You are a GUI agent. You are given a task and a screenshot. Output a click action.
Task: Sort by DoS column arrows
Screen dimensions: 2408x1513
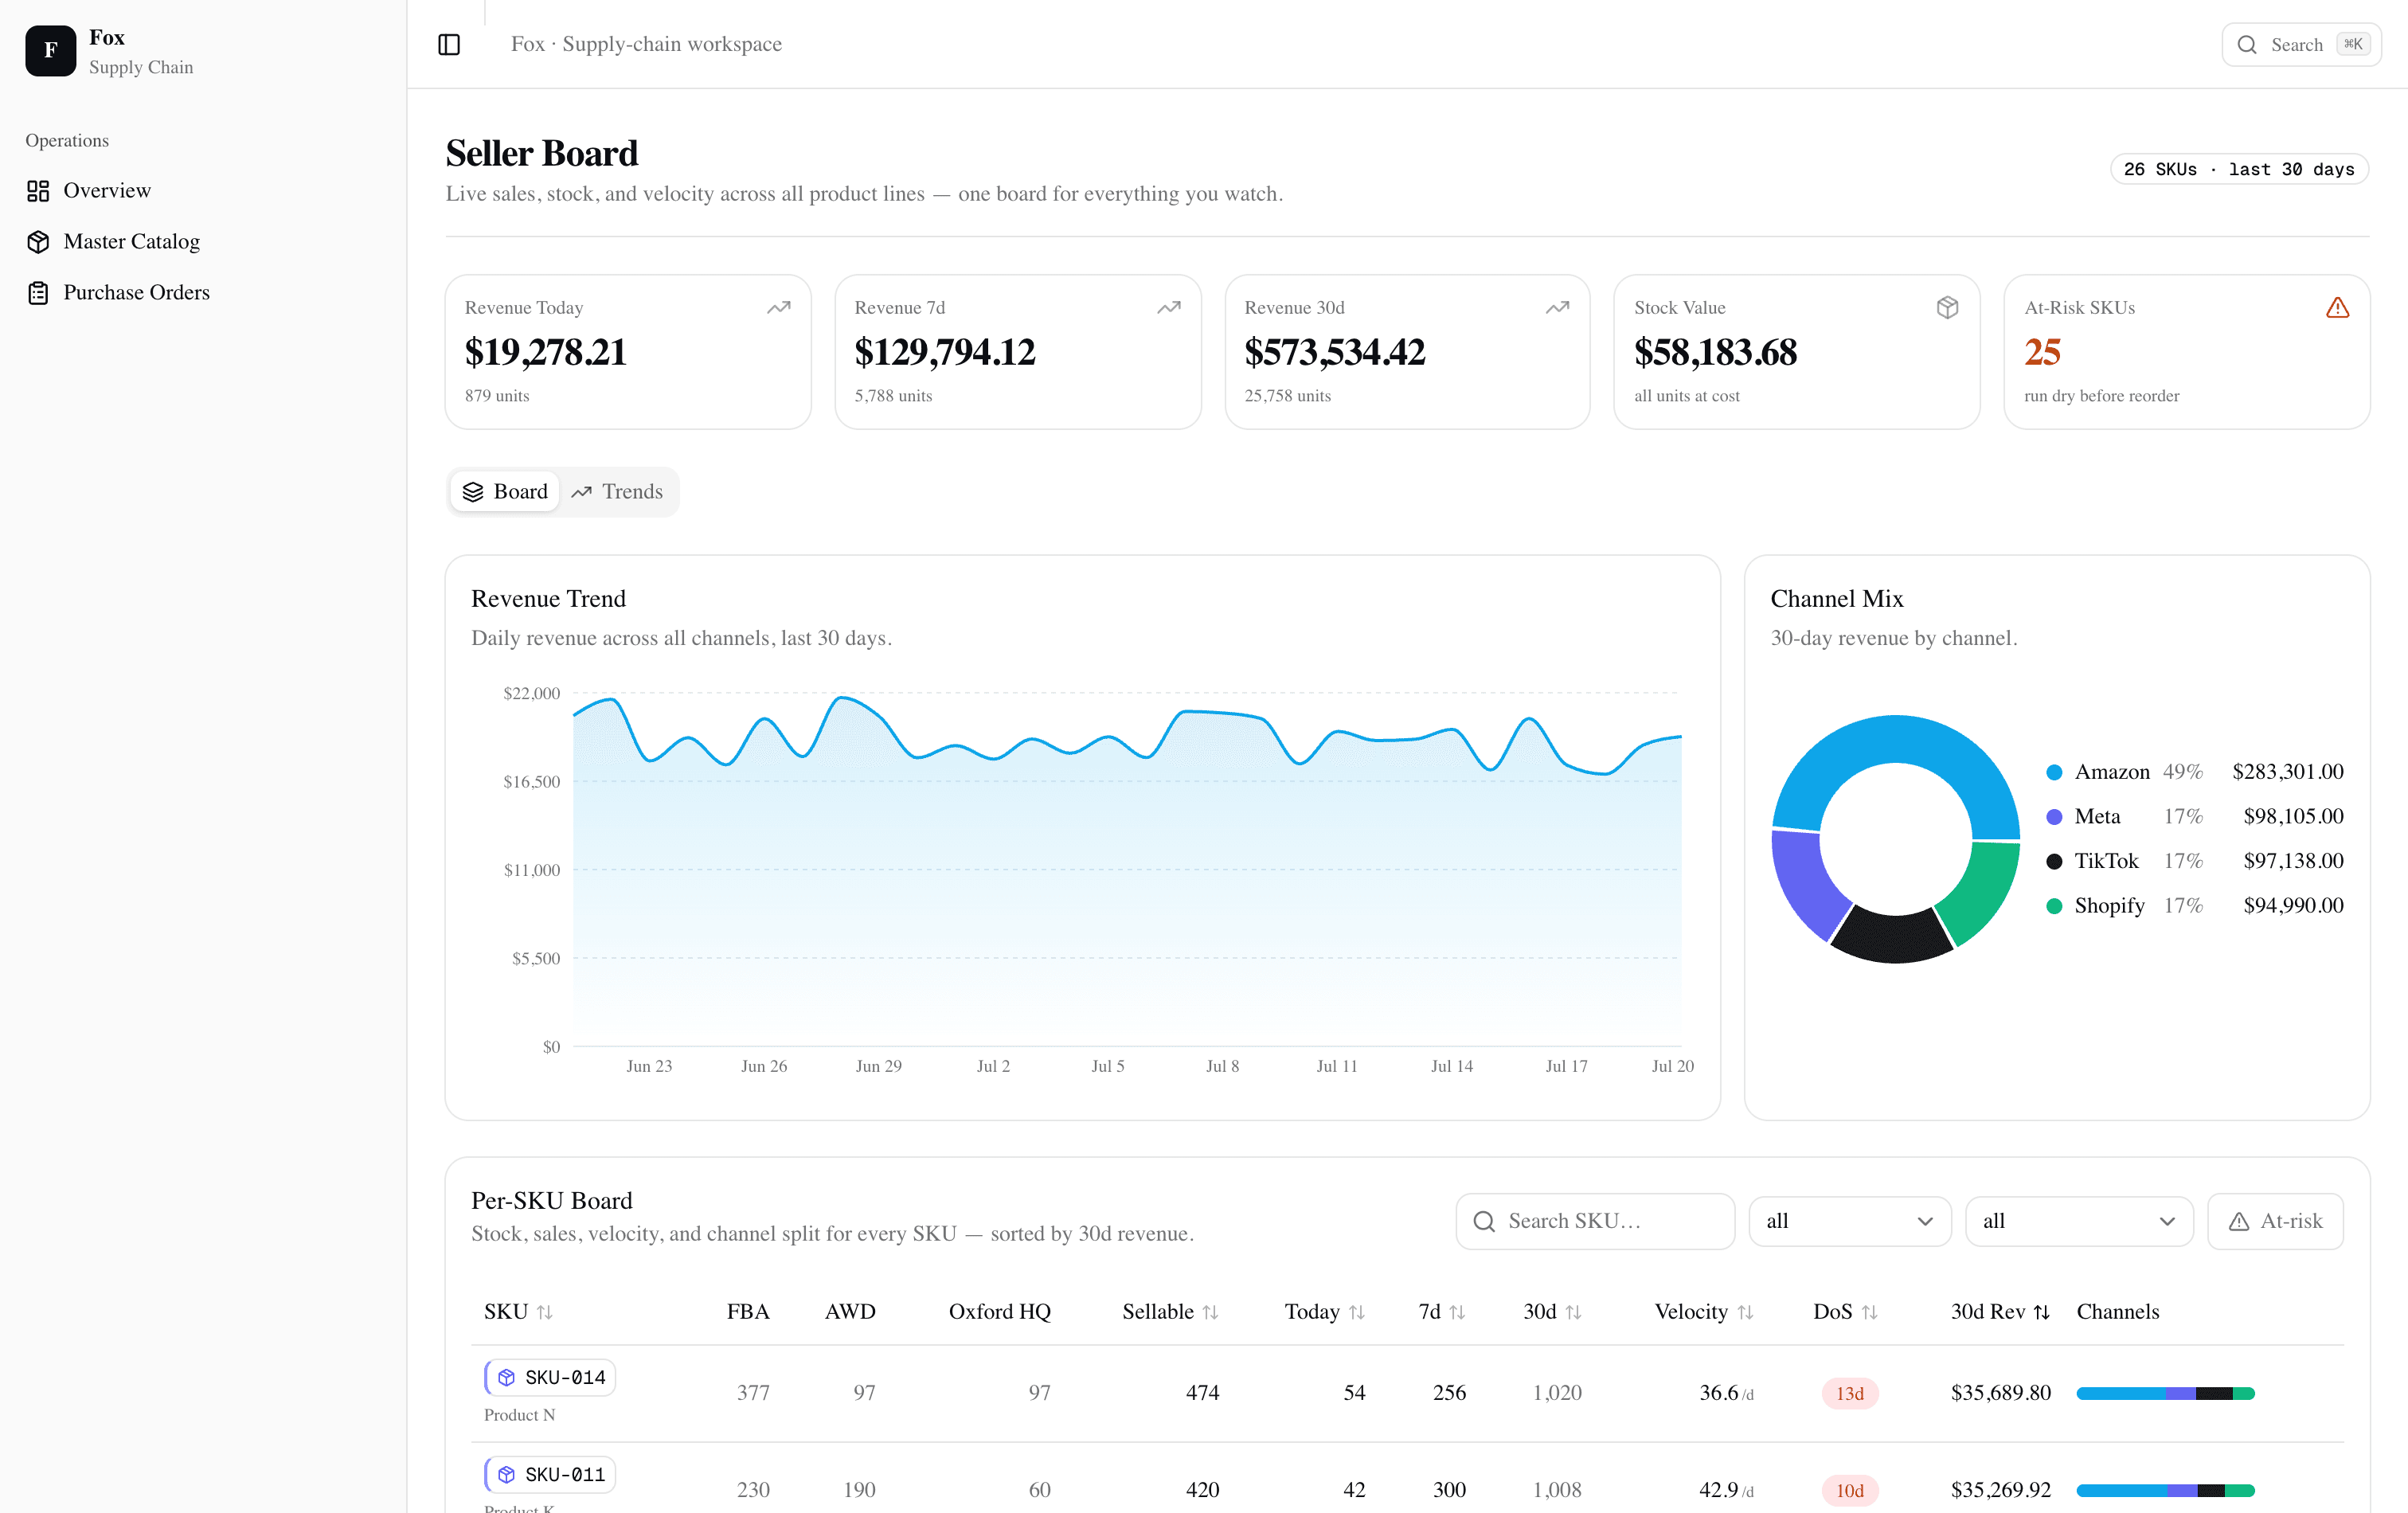(x=1869, y=1312)
